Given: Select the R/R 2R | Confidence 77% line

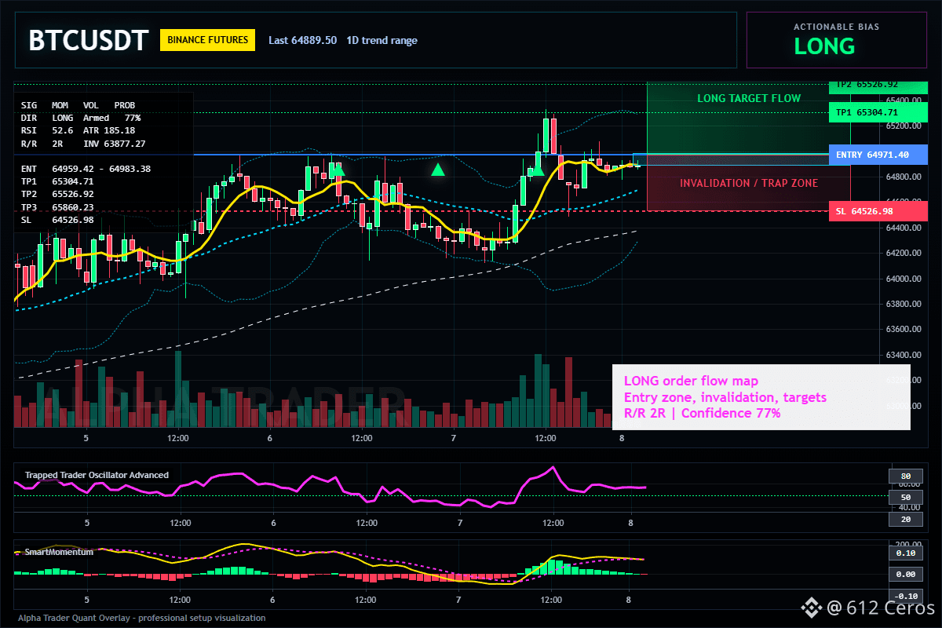Looking at the screenshot, I should tap(702, 413).
